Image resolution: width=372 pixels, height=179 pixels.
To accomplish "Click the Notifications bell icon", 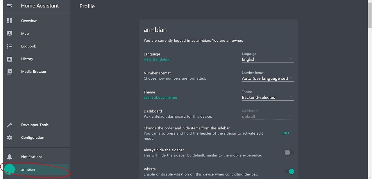I will (x=10, y=157).
